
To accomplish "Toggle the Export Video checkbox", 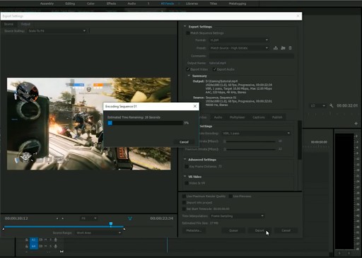I will pos(188,69).
